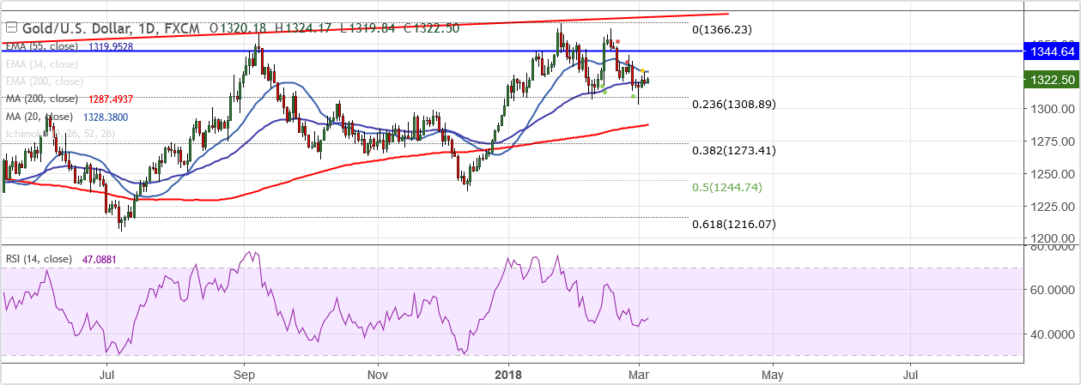The image size is (1081, 385).
Task: Click the 1275.00 price scale label
Action: click(x=1051, y=141)
